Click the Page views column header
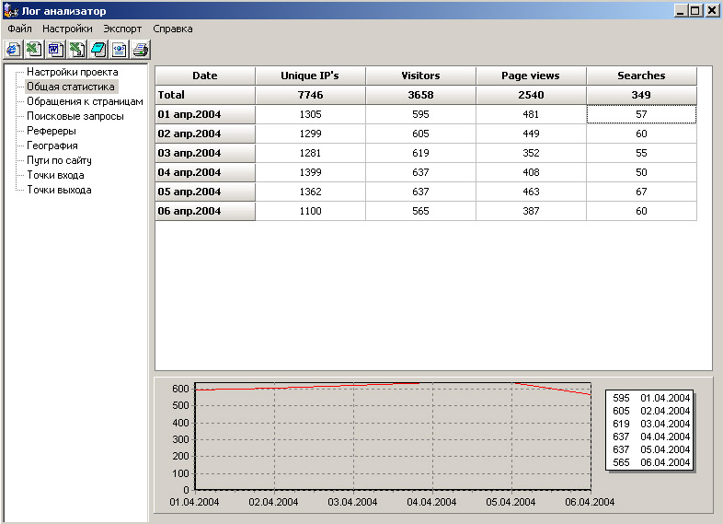Image resolution: width=723 pixels, height=524 pixels. (531, 76)
